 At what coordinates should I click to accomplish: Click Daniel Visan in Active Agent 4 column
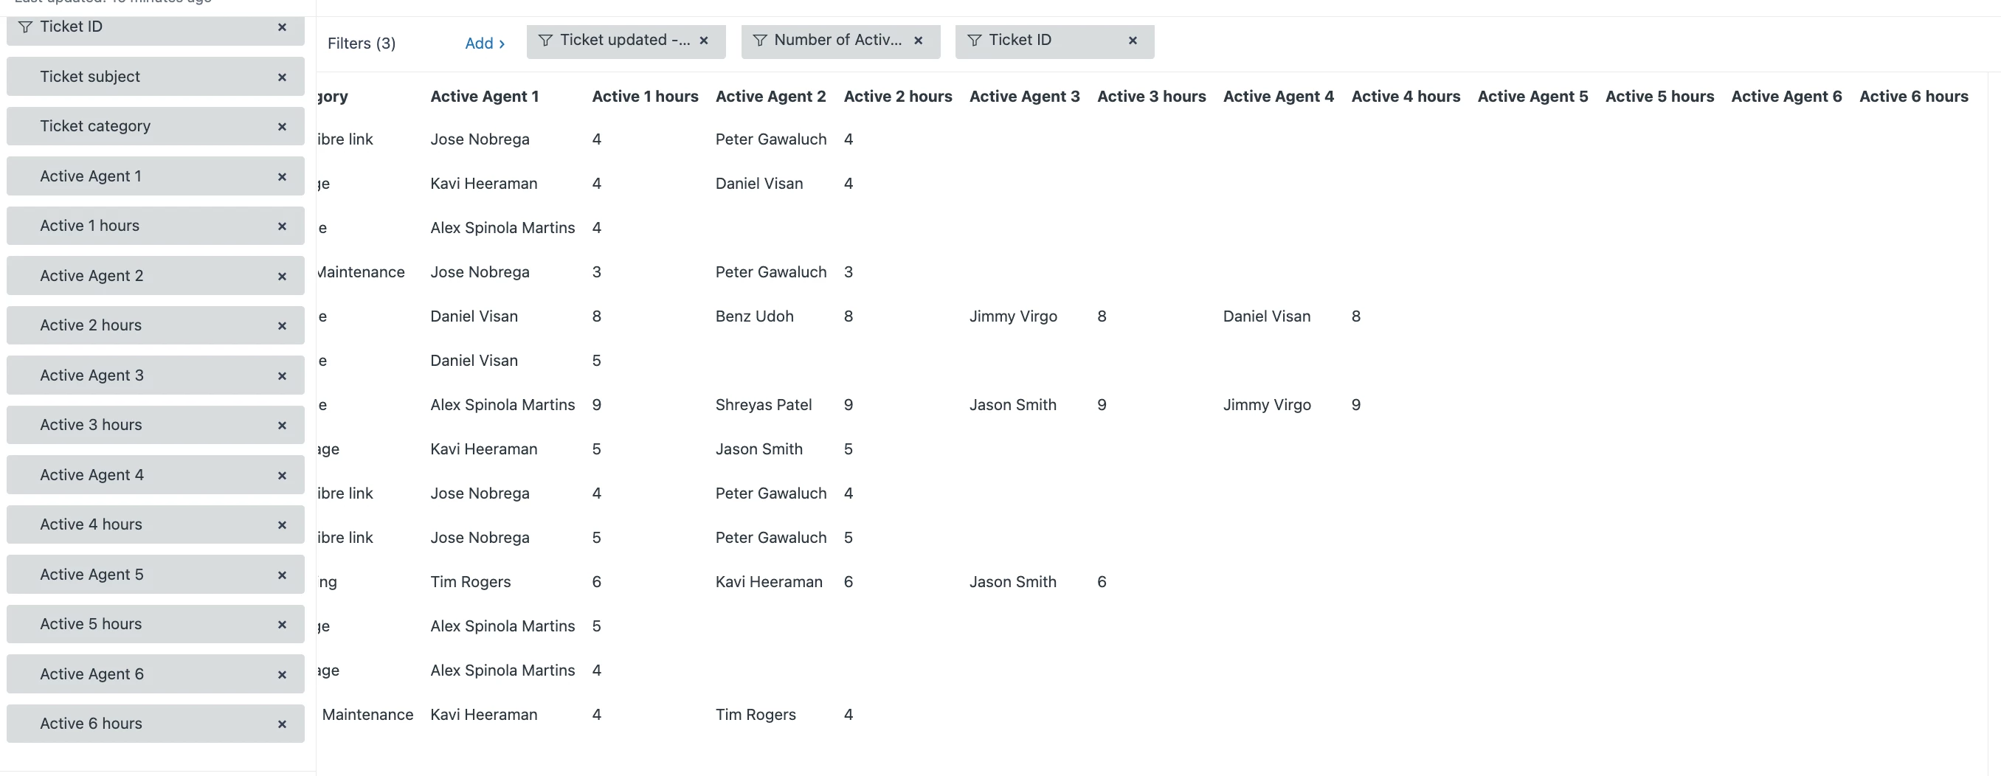coord(1267,316)
